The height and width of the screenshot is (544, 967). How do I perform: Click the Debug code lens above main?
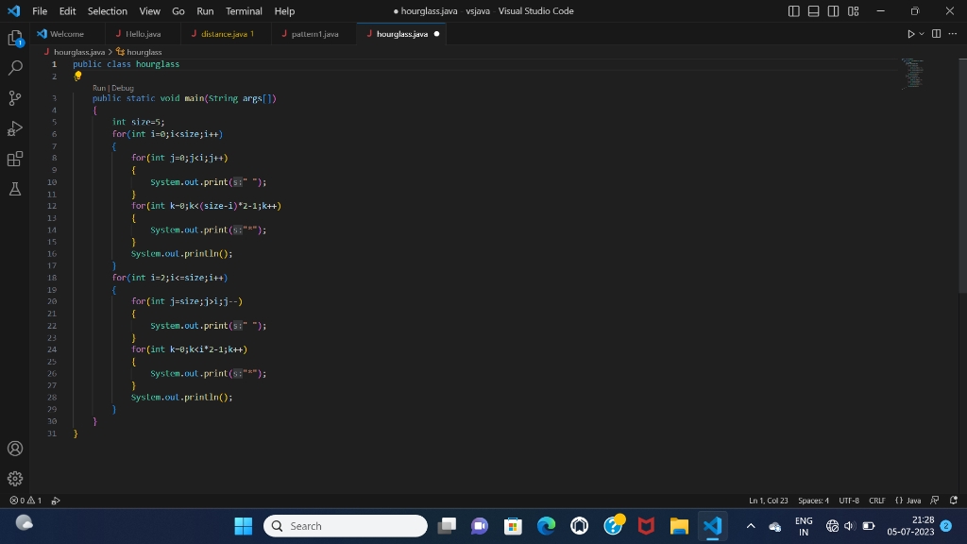pos(123,88)
